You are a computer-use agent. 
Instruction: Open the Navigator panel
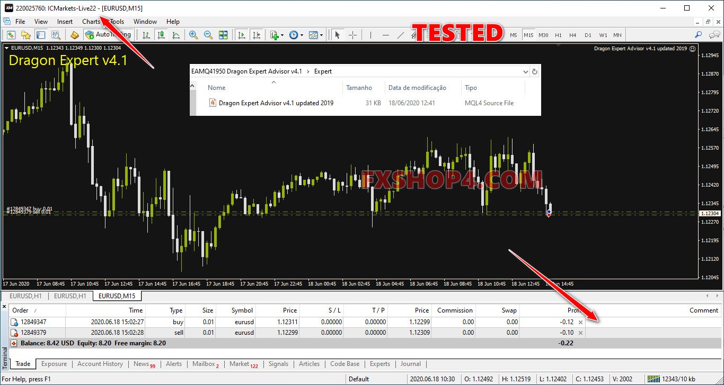pyautogui.click(x=25, y=35)
